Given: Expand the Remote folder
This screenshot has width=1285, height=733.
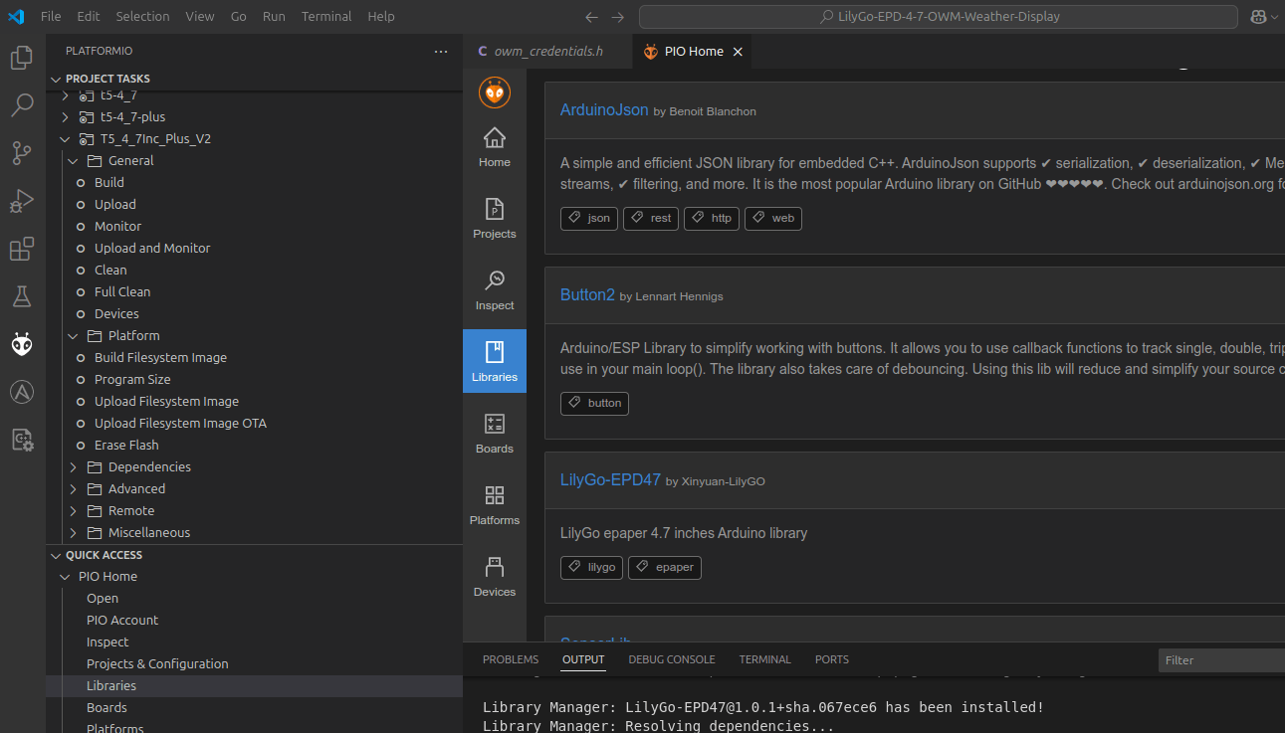Looking at the screenshot, I should click(x=73, y=511).
